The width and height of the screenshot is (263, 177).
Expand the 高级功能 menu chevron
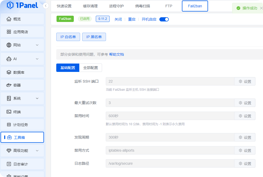[x=37, y=151]
